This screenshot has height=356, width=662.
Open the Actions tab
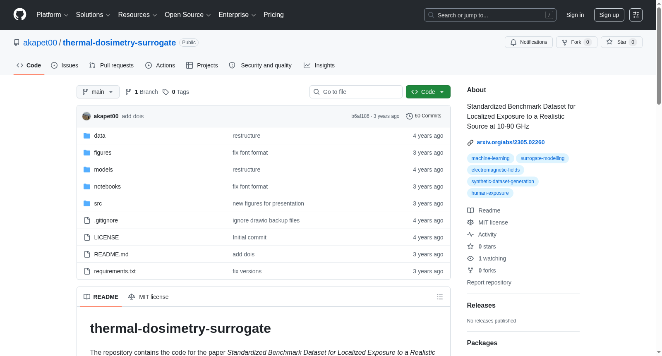pos(160,65)
